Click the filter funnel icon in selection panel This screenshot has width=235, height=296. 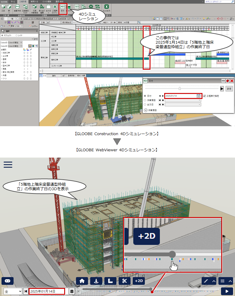[x=36, y=46]
